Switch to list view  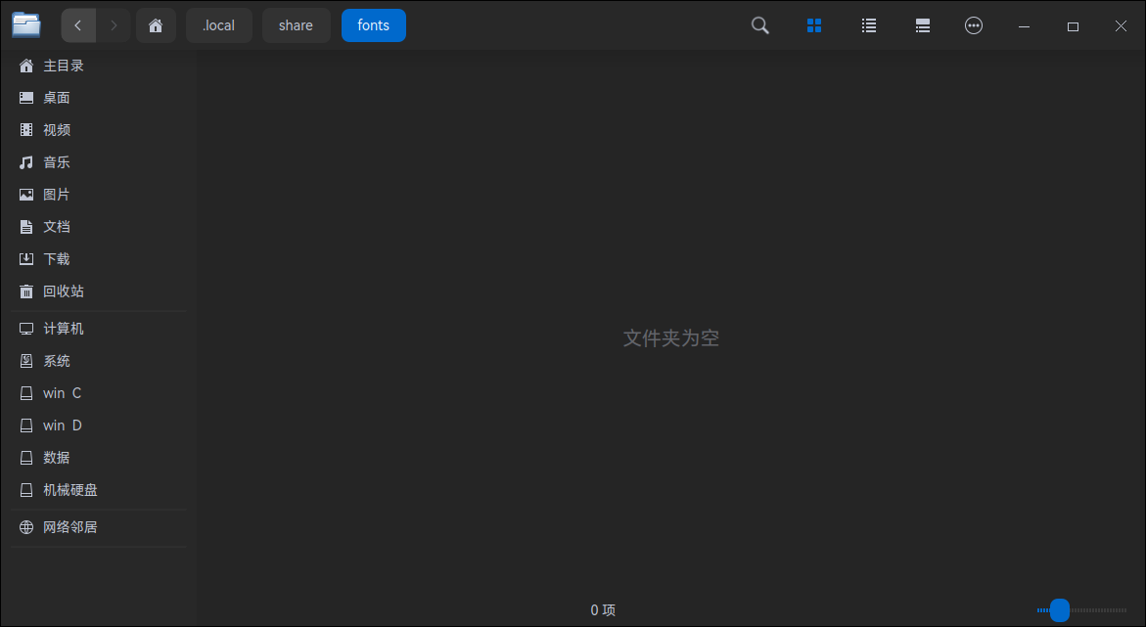coord(868,25)
